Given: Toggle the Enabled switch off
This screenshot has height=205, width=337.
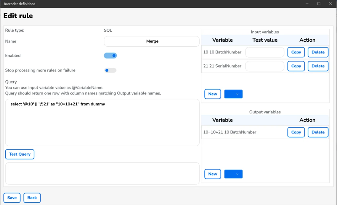Looking at the screenshot, I should tap(110, 56).
